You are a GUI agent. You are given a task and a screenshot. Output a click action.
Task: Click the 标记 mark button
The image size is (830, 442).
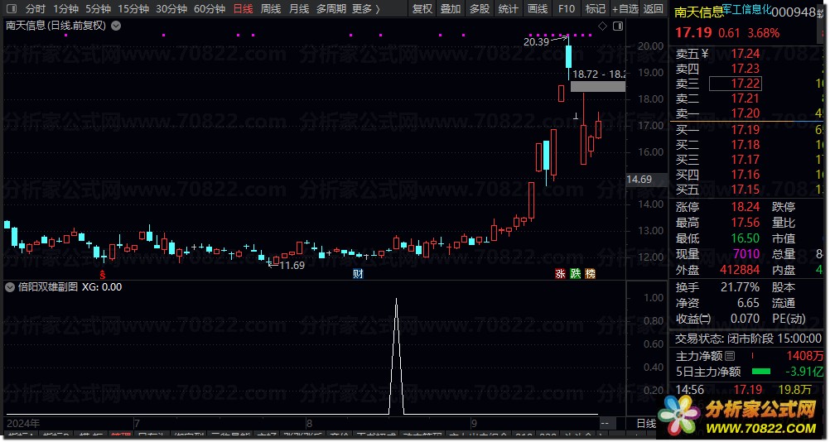tap(595, 9)
